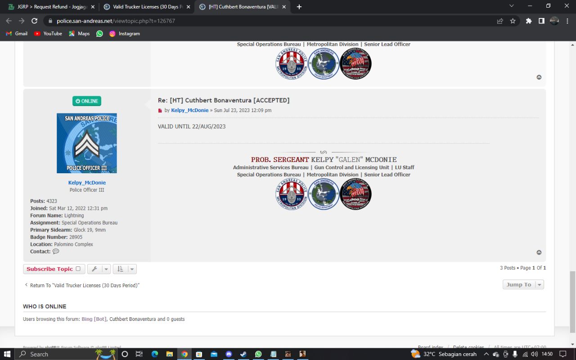Click the San Andreas Police Department seal in McDonie's post

point(323,194)
